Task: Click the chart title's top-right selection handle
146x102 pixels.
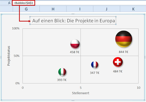Action: click(x=116, y=17)
